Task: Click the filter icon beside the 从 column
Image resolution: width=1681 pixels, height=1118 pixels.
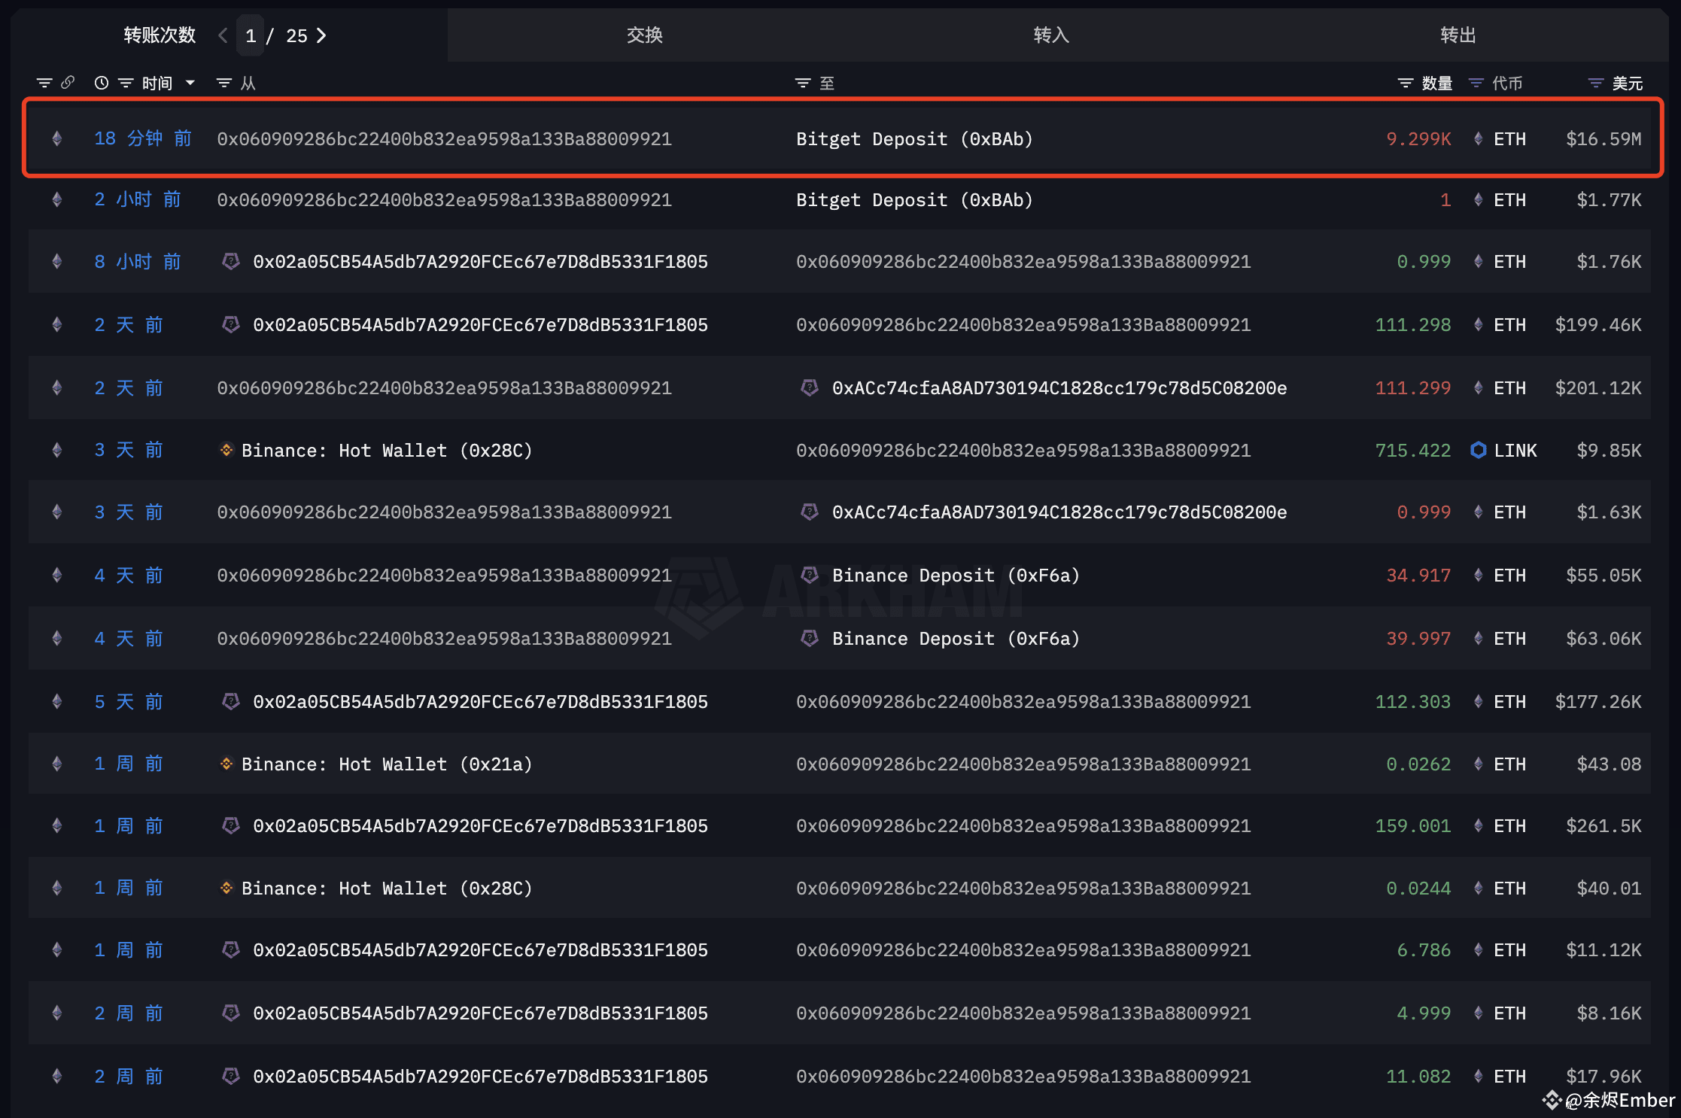Action: tap(223, 83)
